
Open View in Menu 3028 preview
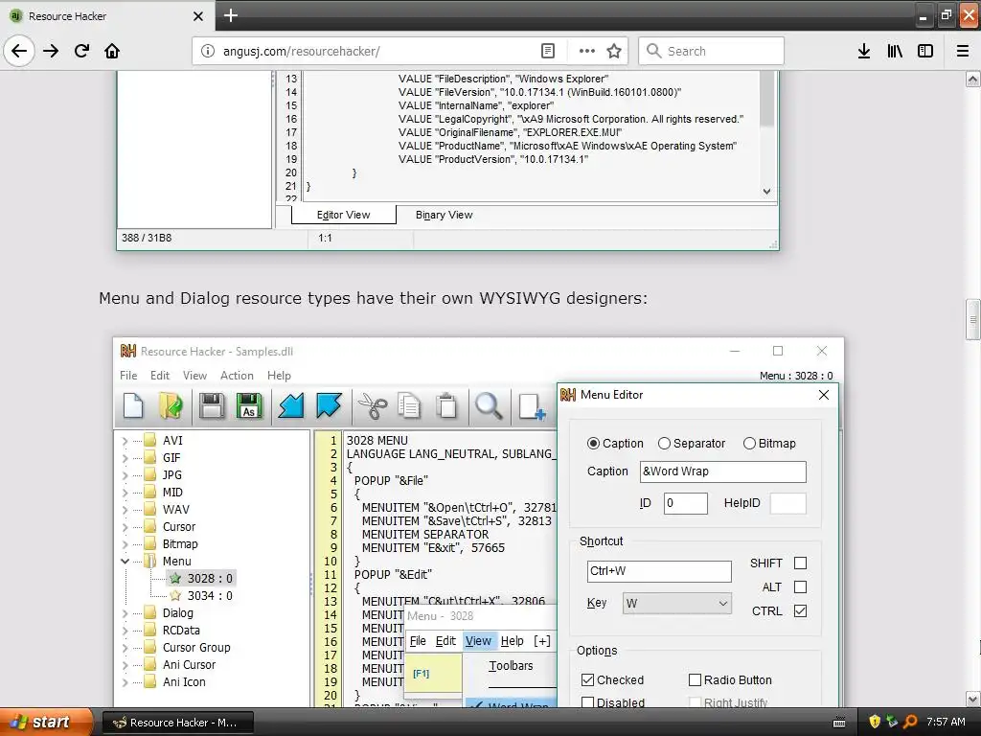[478, 641]
